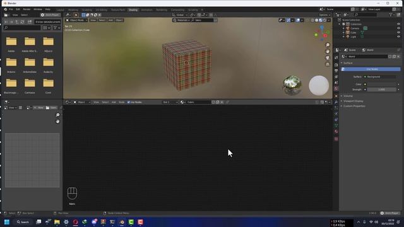Click the image editor zoom magnifier icon
This screenshot has width=404, height=227.
(x=57, y=115)
